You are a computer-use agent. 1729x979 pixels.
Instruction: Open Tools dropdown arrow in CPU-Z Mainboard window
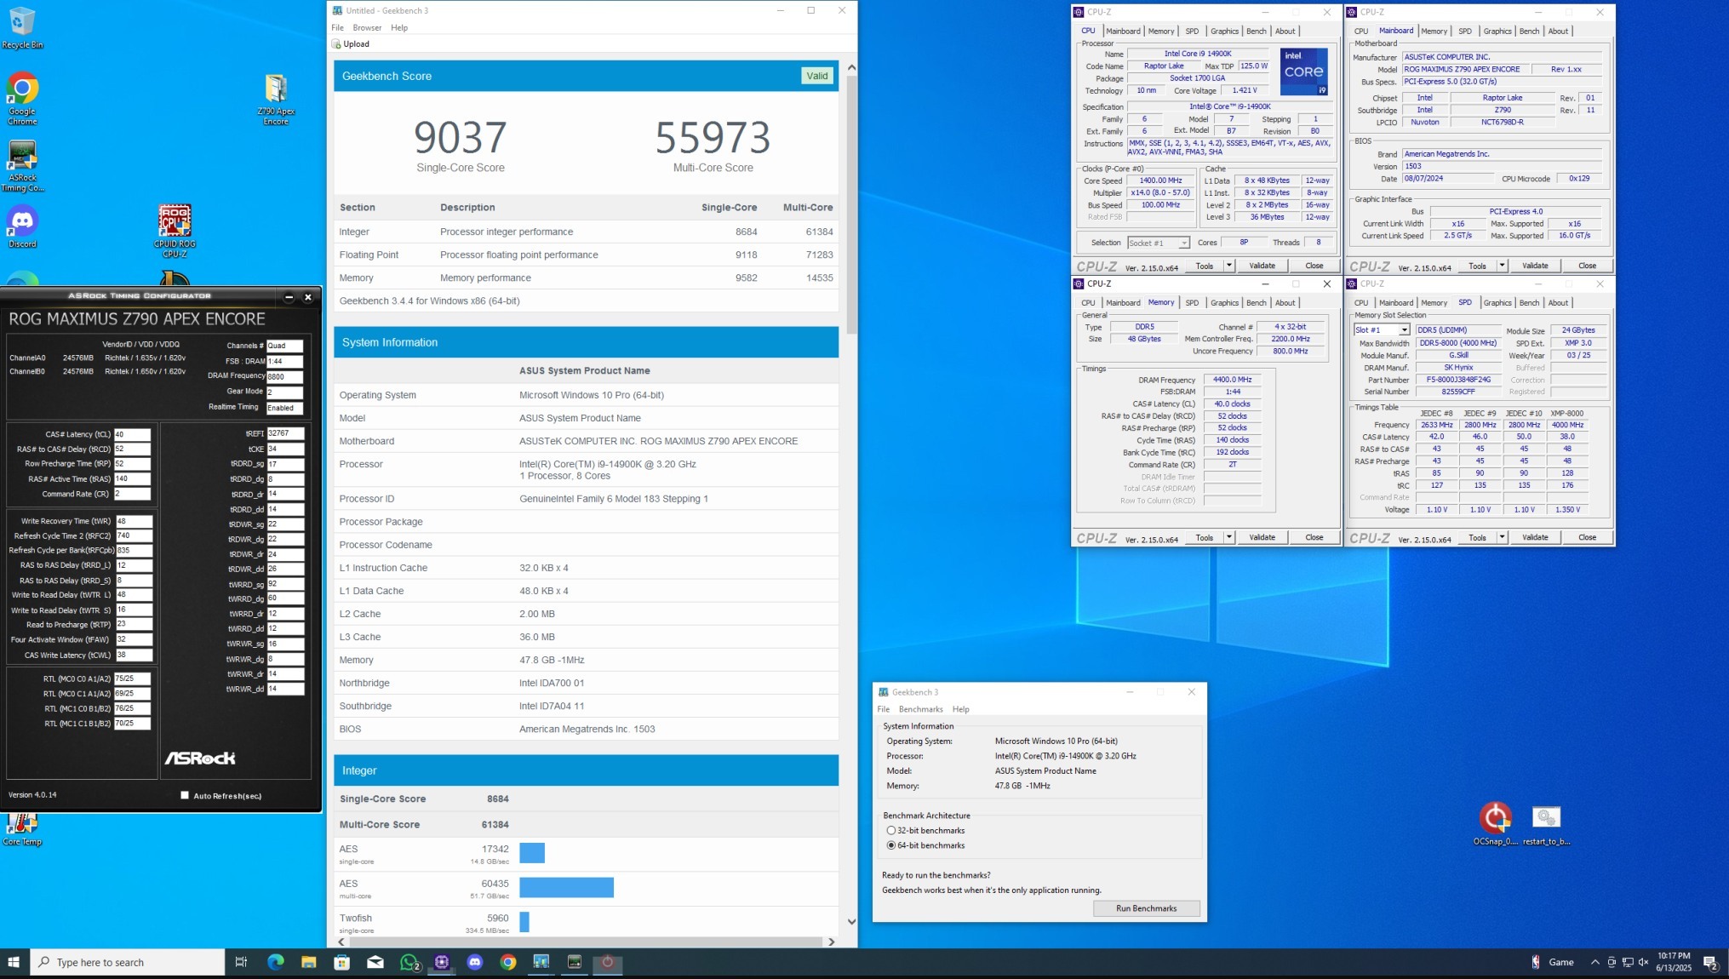(1502, 266)
